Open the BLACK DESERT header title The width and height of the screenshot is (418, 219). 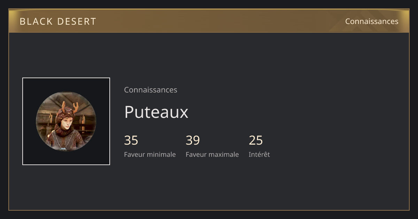tap(58, 21)
